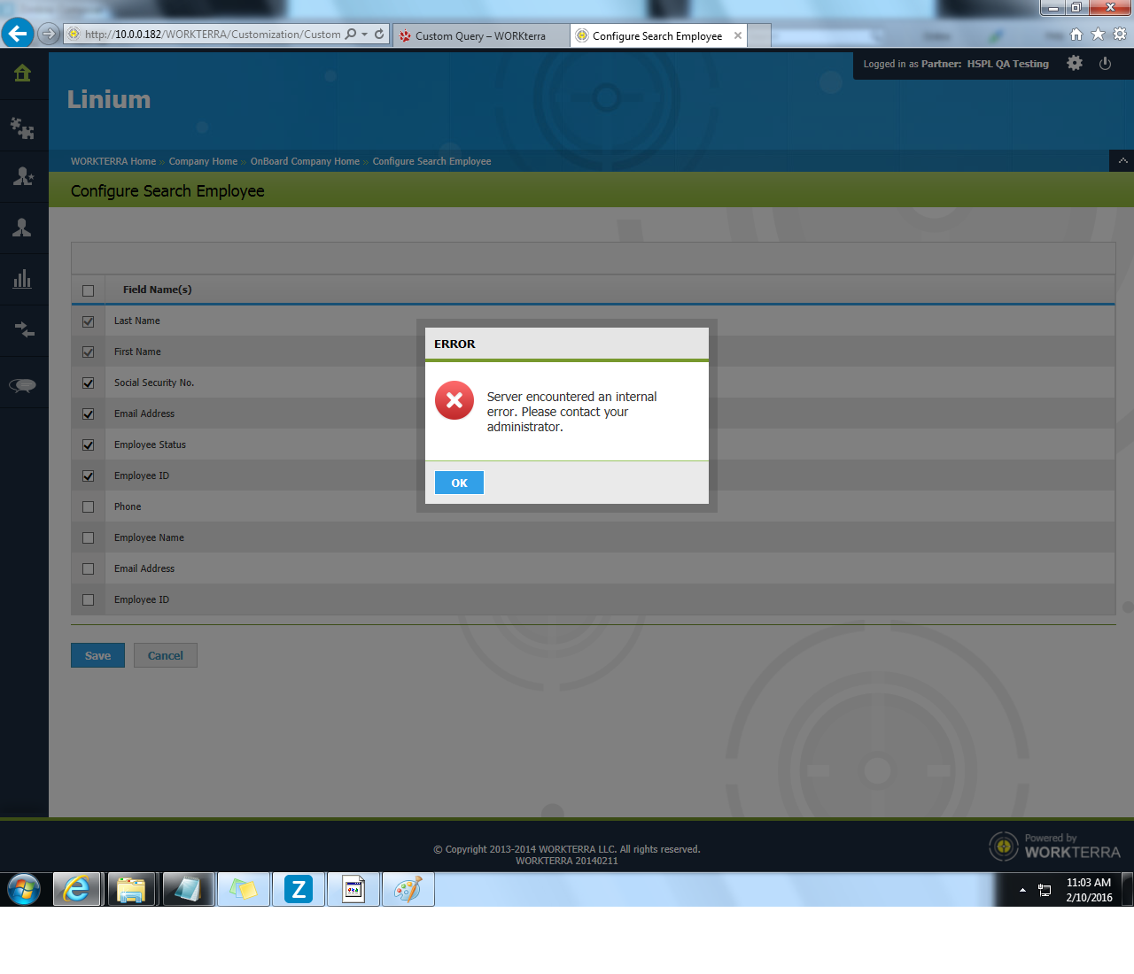This screenshot has width=1134, height=974.
Task: Click the power logout icon
Action: pos(1105,64)
